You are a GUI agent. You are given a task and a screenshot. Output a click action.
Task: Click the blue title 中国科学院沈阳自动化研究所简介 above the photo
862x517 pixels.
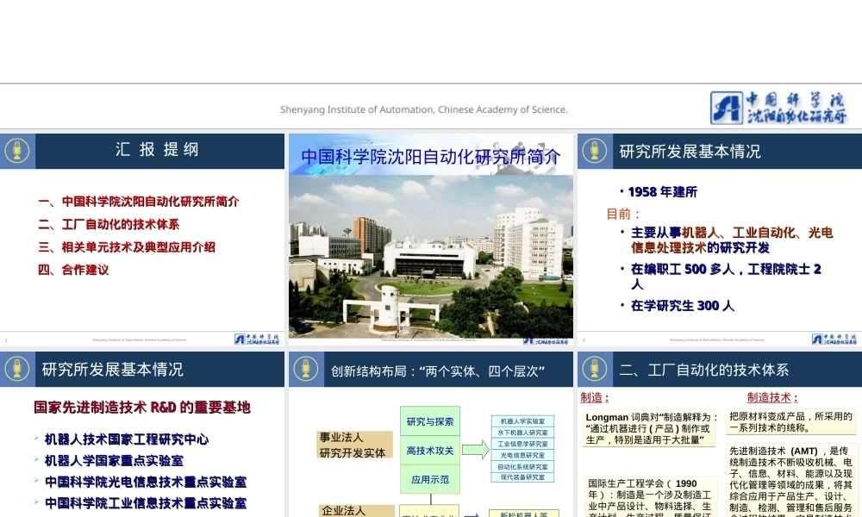(431, 157)
